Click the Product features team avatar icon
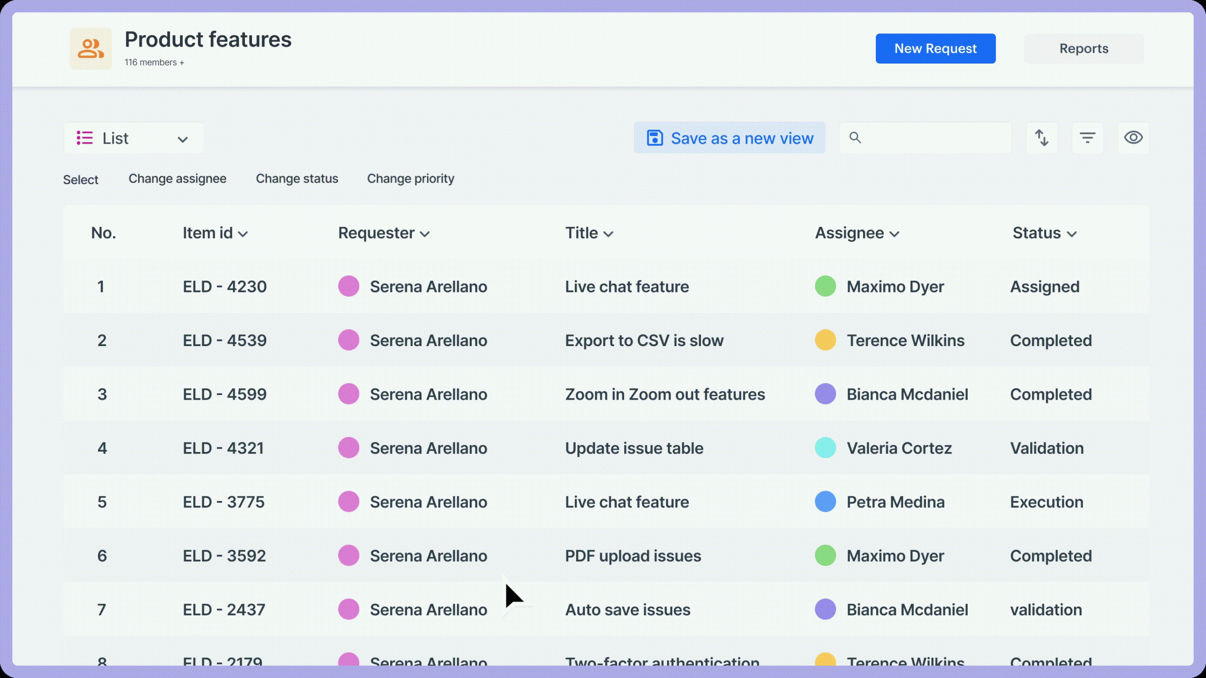The height and width of the screenshot is (678, 1206). coord(90,48)
